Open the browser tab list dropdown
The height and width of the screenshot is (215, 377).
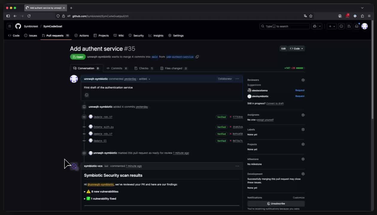click(362, 8)
